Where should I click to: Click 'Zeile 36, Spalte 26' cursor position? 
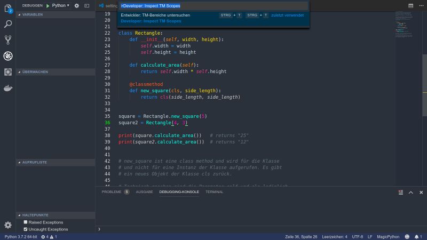[x=301, y=237]
